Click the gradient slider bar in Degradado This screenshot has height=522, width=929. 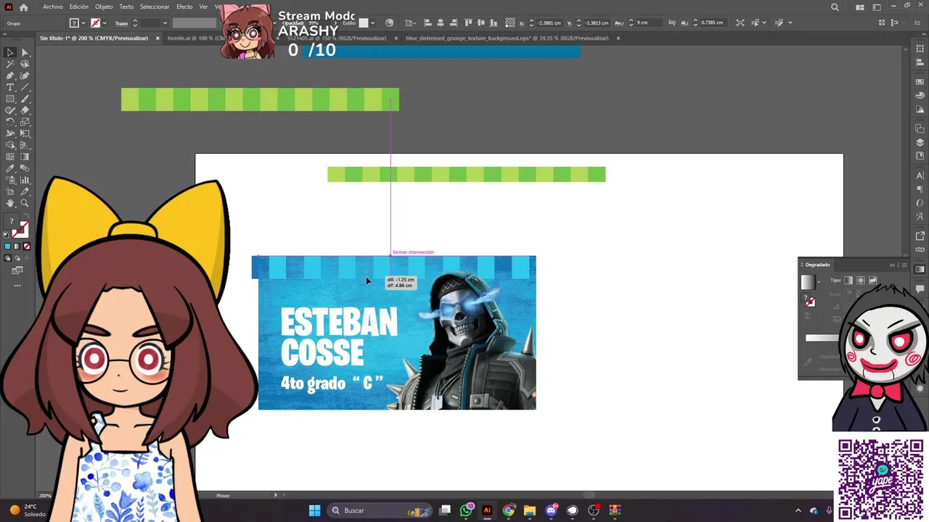(822, 338)
